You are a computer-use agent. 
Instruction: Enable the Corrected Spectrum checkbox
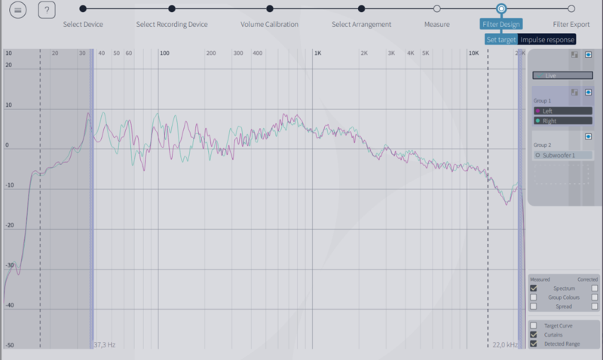click(x=594, y=288)
